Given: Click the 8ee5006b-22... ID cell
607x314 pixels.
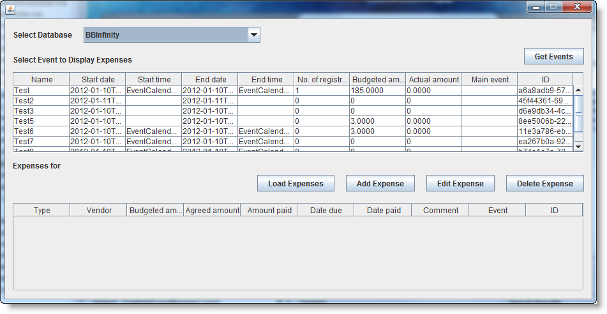Looking at the screenshot, I should 545,121.
